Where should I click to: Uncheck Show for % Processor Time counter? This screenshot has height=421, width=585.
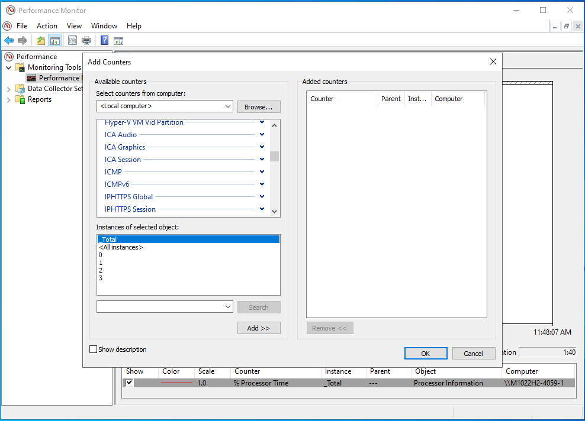(x=130, y=383)
